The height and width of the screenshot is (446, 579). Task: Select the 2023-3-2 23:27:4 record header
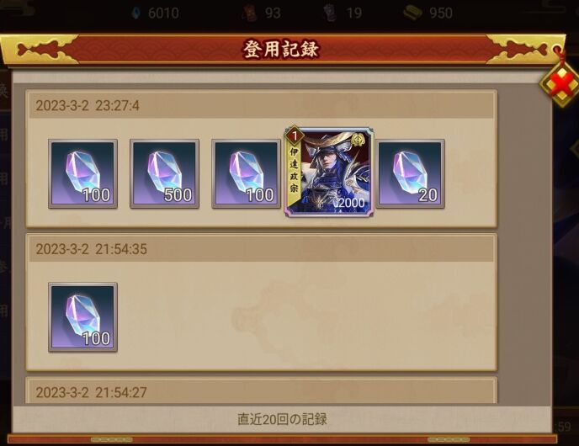pos(261,105)
